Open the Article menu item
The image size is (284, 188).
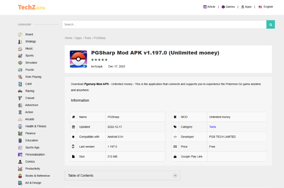209,7
